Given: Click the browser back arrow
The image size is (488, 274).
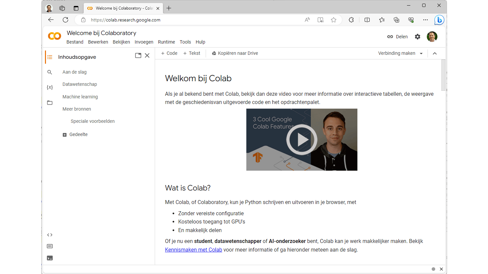Looking at the screenshot, I should pyautogui.click(x=51, y=20).
